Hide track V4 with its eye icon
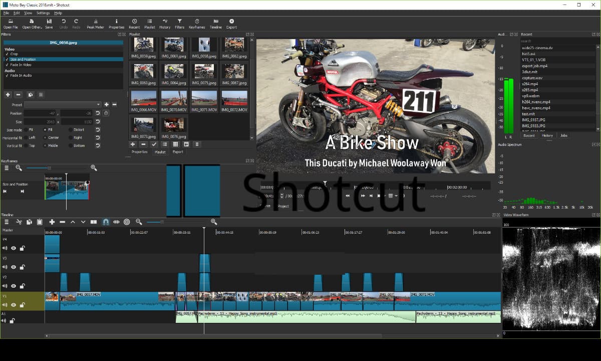This screenshot has height=361, width=601. pyautogui.click(x=14, y=248)
